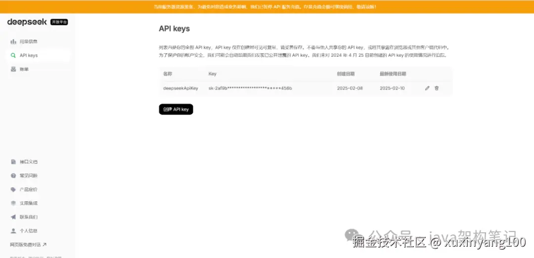
Task: Click the creation date 2025-02-08
Action: pyautogui.click(x=350, y=88)
